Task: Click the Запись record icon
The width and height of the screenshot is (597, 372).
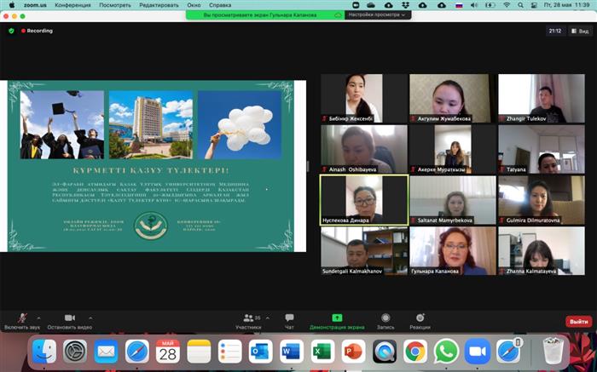Action: pos(385,318)
